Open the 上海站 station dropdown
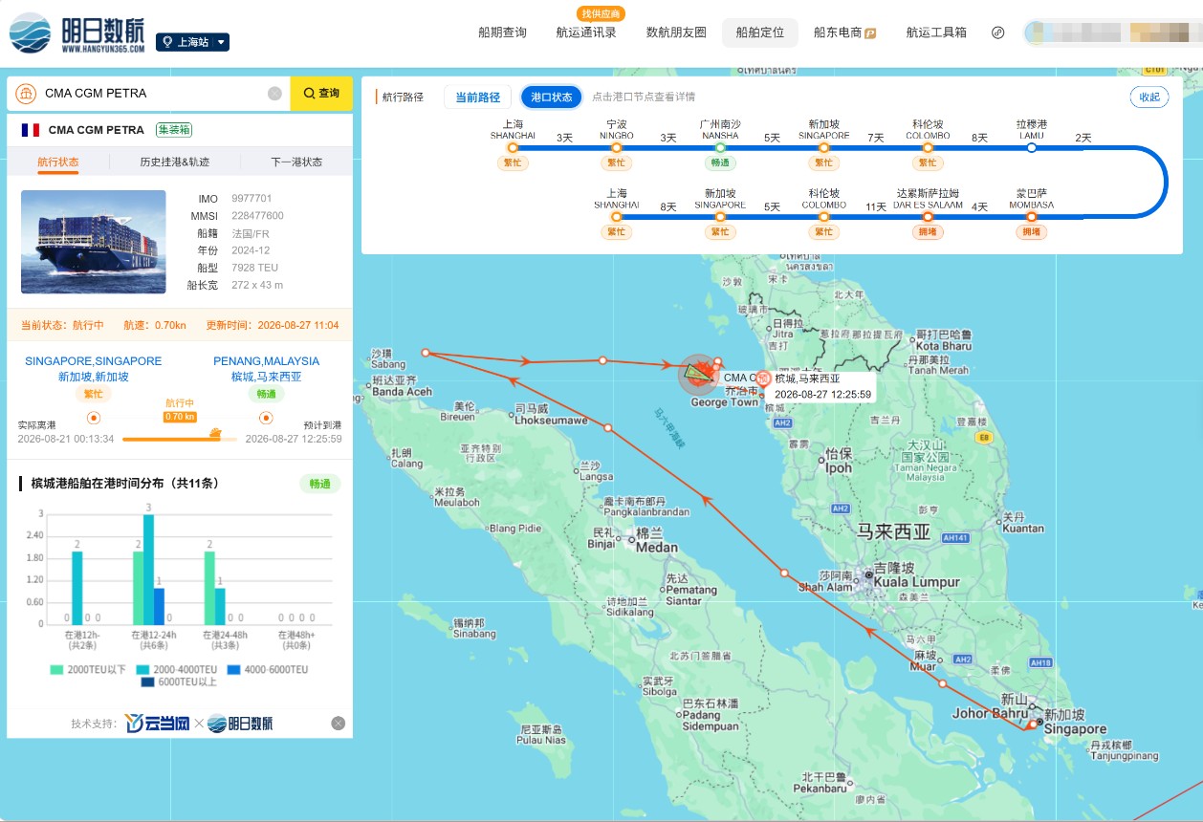1203x822 pixels. pyautogui.click(x=192, y=42)
